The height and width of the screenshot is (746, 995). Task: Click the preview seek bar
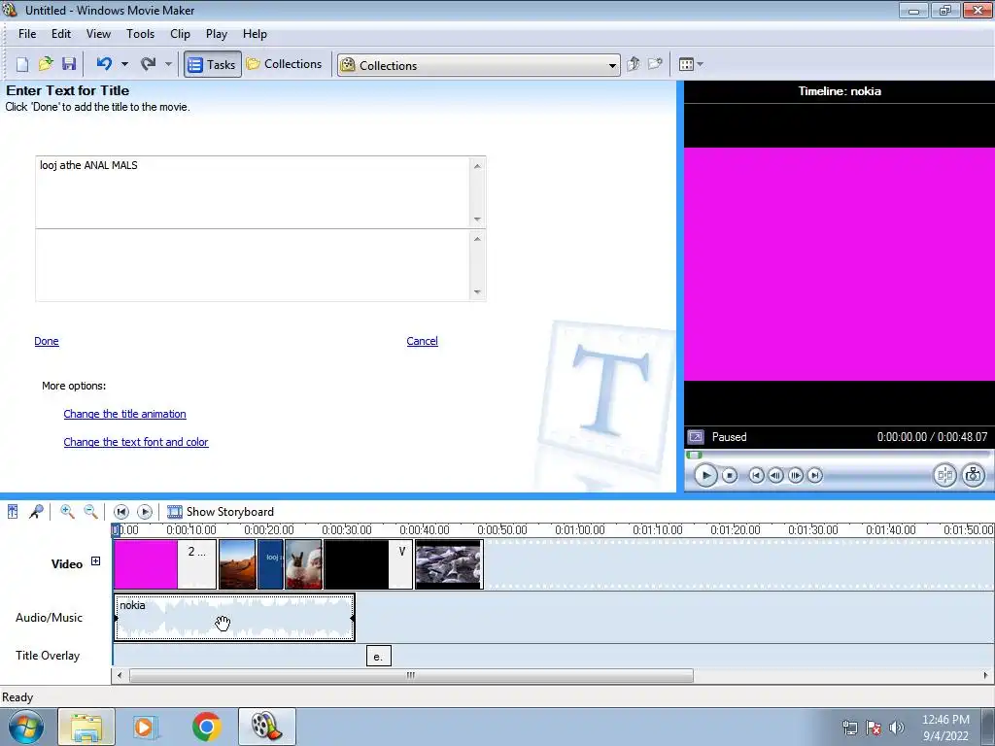[839, 455]
